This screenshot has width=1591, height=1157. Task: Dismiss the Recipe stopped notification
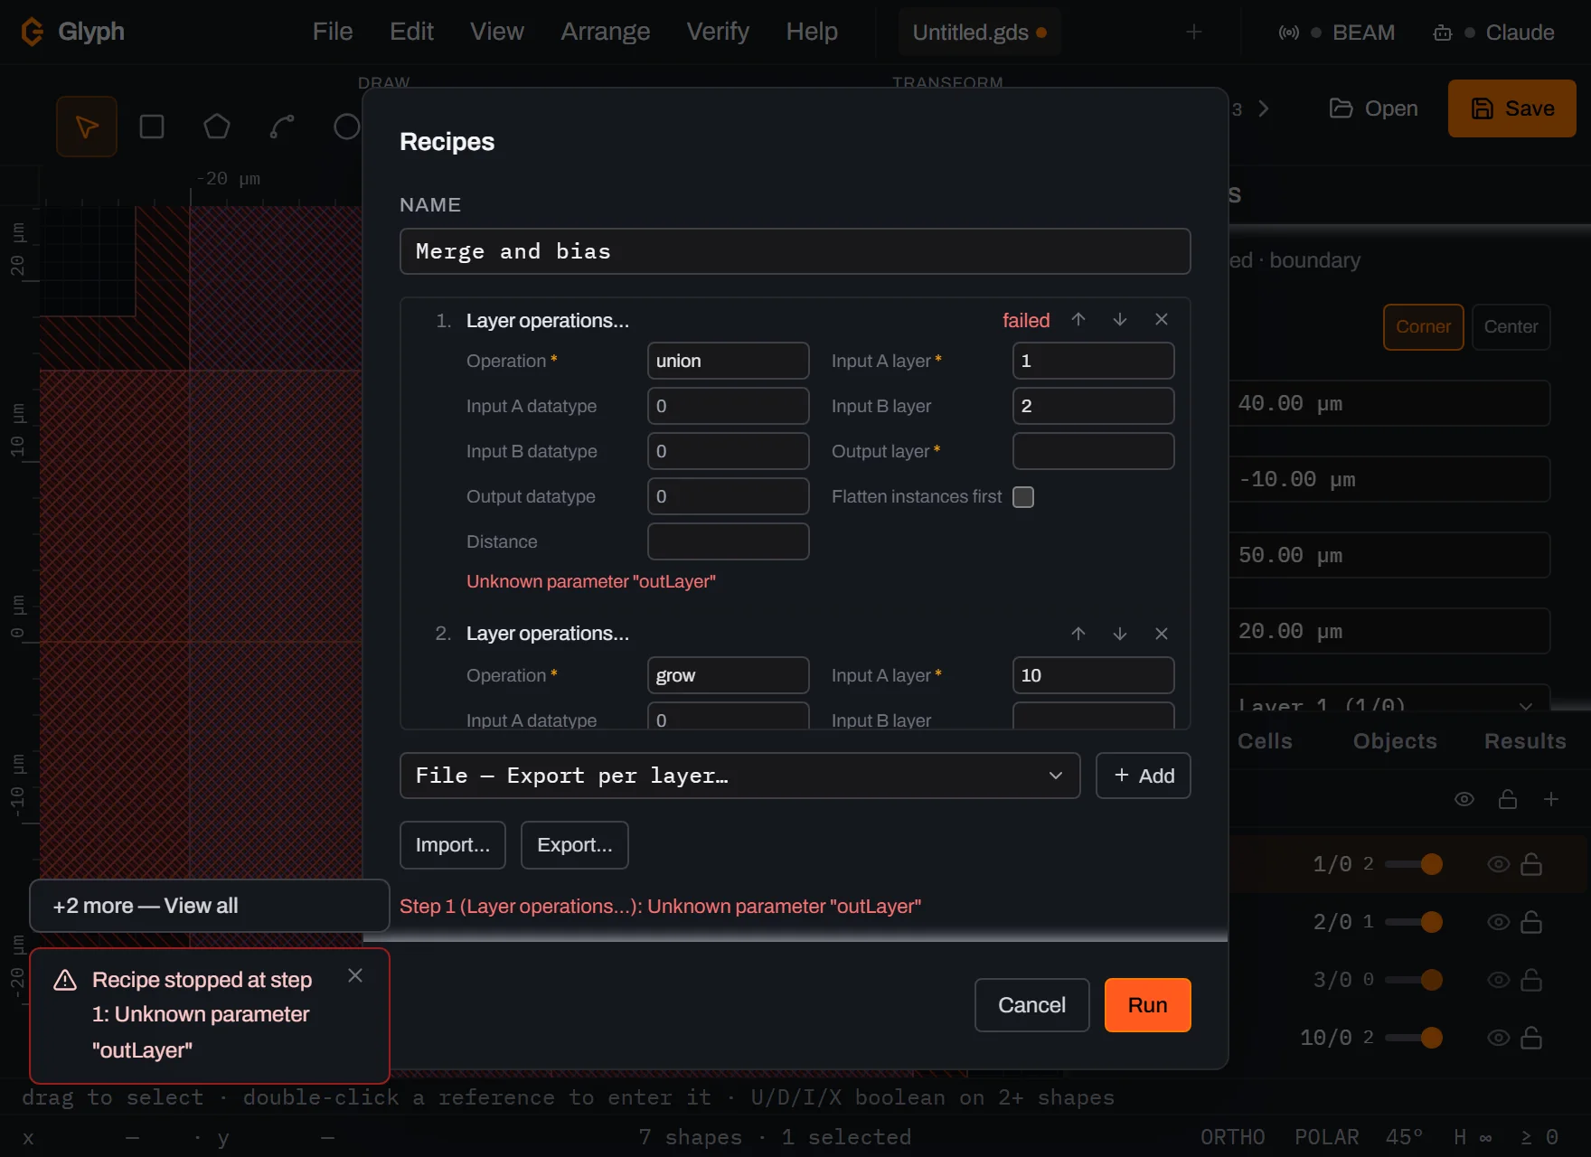coord(355,975)
